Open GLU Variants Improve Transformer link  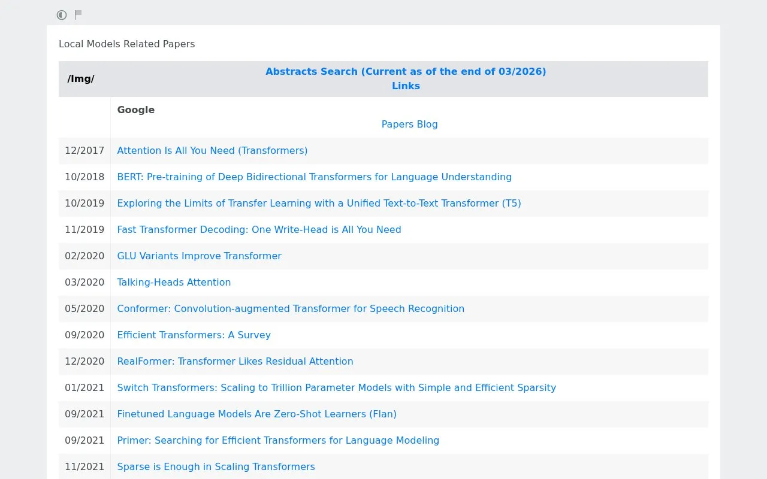pos(199,256)
